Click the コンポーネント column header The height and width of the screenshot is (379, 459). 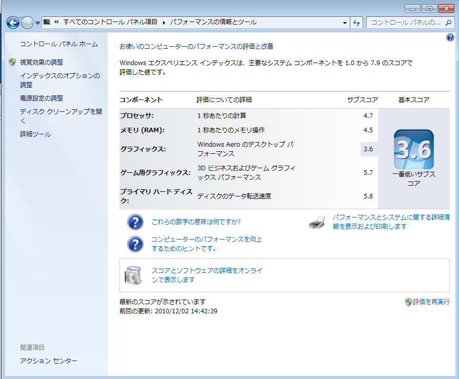point(141,100)
